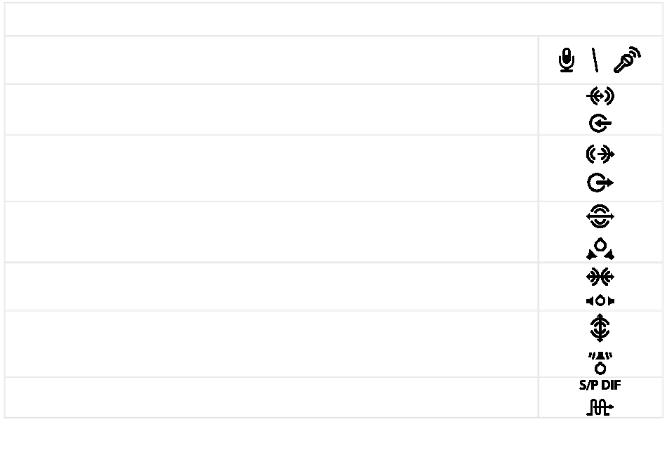Select the horizontal double-arrow surround waves icon
The height and width of the screenshot is (455, 667).
pos(600,216)
